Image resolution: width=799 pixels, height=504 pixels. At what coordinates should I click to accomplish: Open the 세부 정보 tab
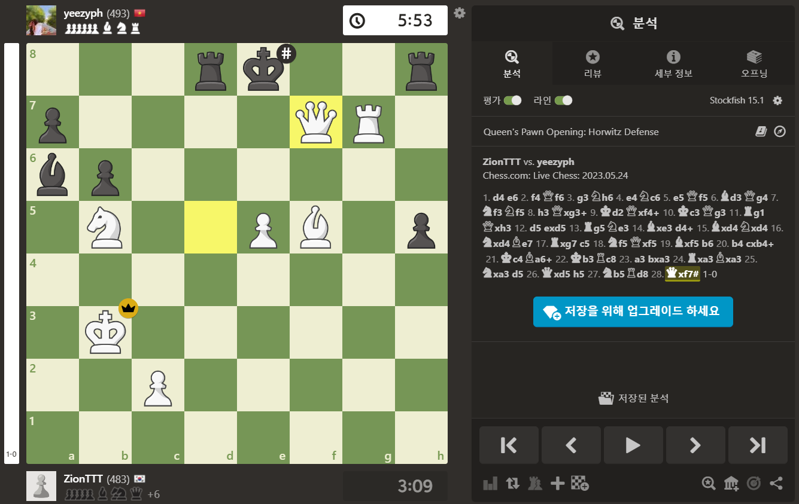pyautogui.click(x=673, y=65)
